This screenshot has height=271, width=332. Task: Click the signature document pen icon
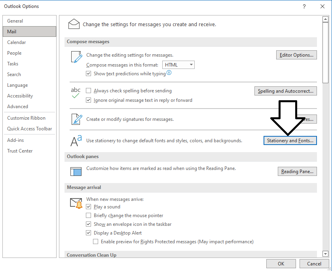[77, 119]
